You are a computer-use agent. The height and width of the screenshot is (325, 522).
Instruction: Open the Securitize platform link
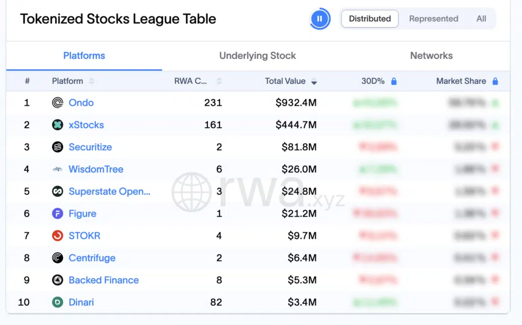90,147
